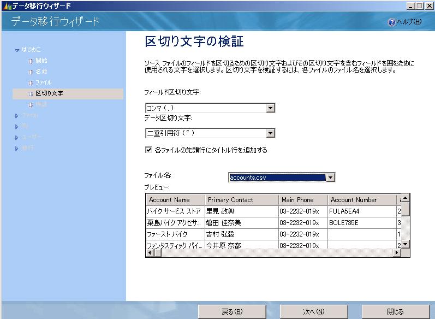Click the page icon beside 開始
435x319 pixels.
tap(31, 61)
